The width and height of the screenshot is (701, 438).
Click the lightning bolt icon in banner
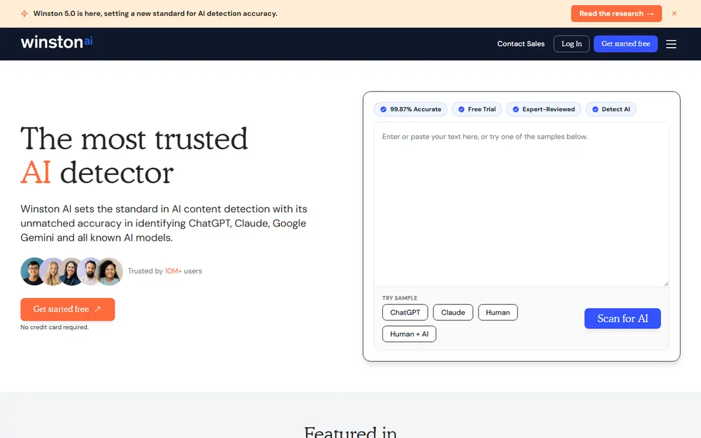click(x=24, y=13)
